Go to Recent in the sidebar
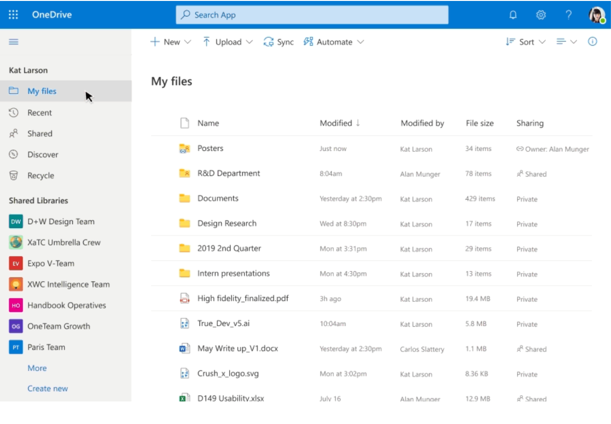611x424 pixels. (x=40, y=113)
